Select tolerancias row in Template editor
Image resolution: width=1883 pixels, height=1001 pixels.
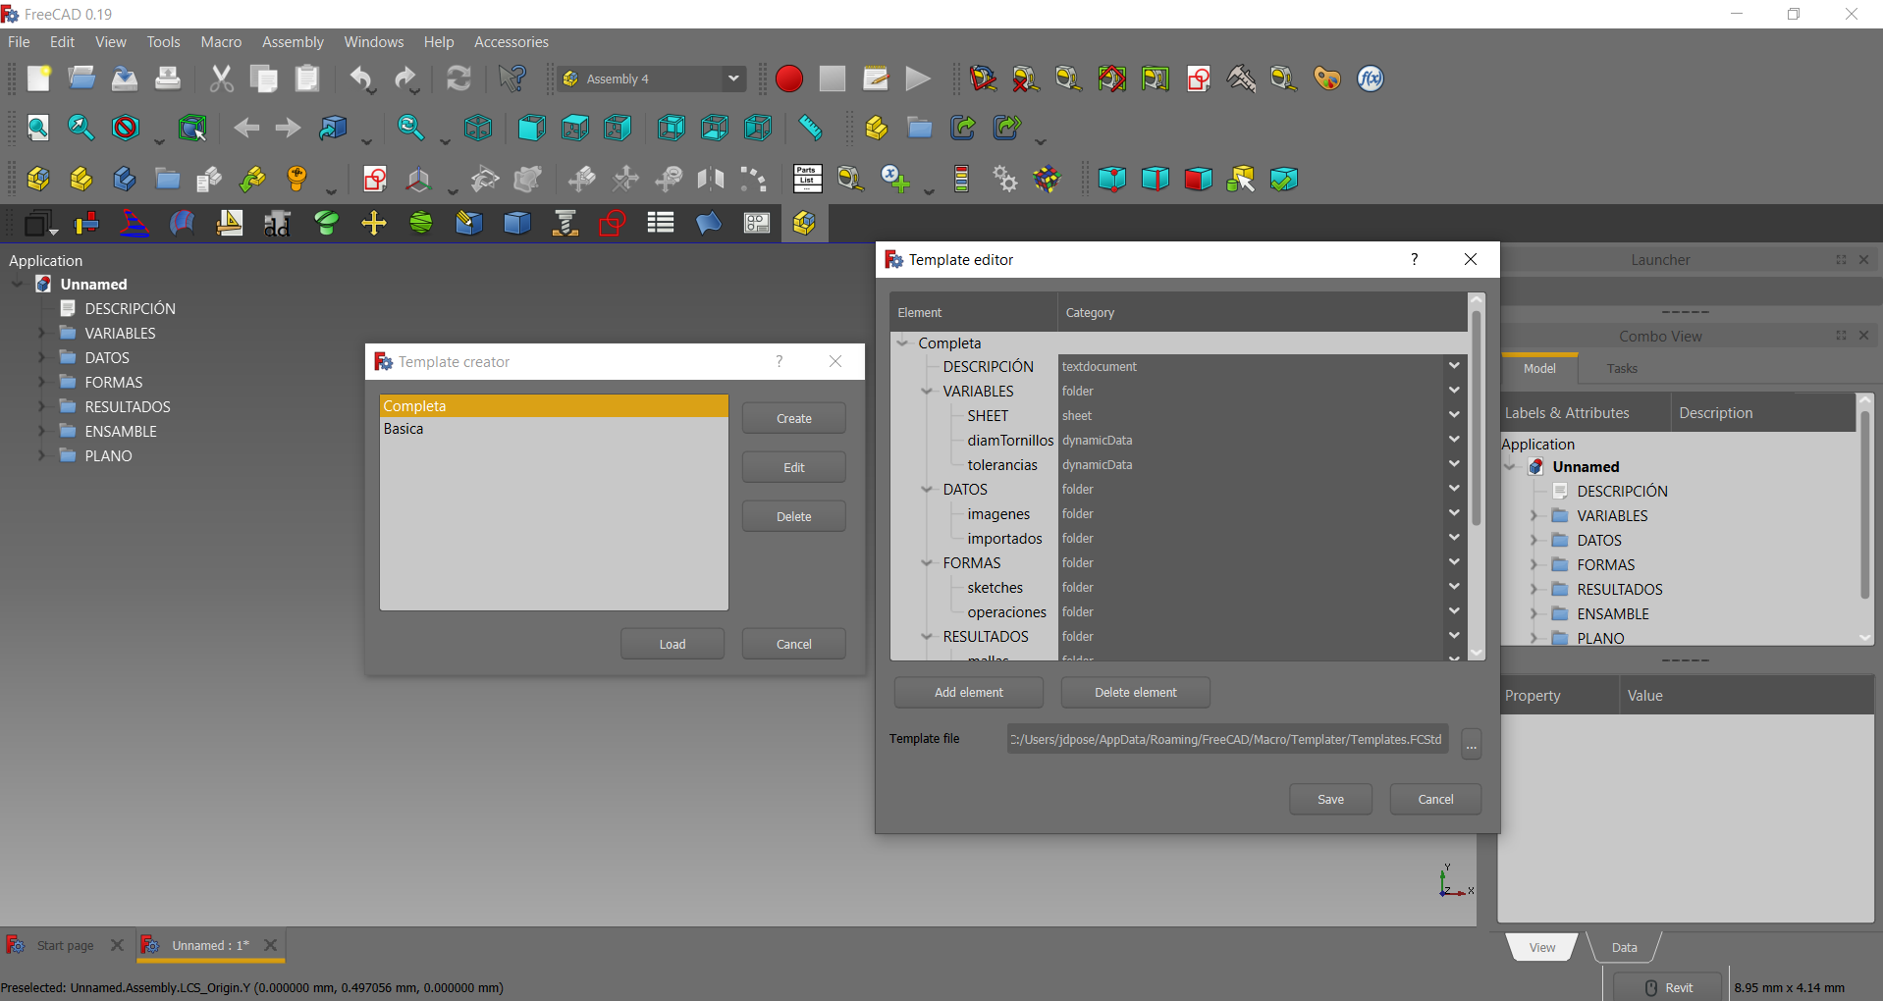1001,465
